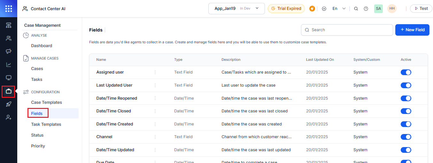Turn off the Channel field toggle
The height and width of the screenshot is (163, 433).
click(406, 137)
